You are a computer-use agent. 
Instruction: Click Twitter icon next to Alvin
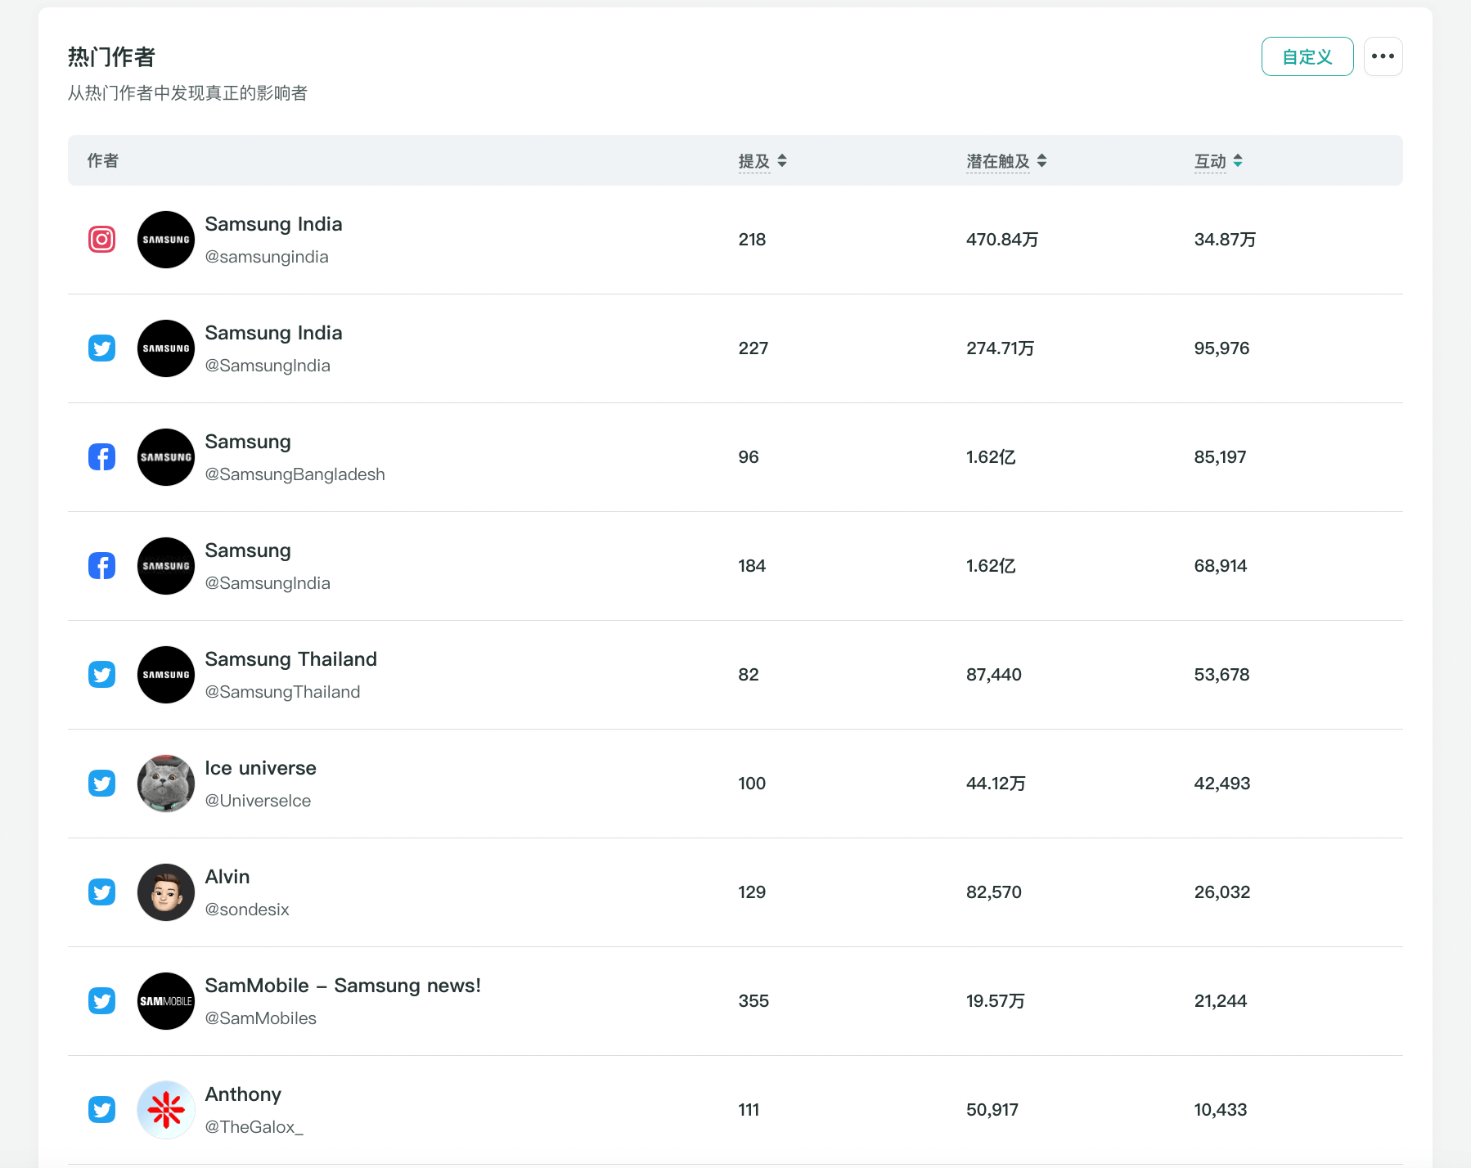101,892
